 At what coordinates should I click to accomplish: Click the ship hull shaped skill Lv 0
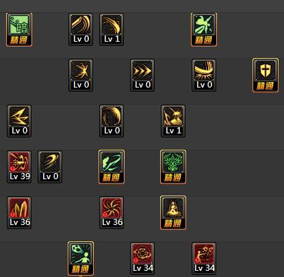tap(204, 75)
